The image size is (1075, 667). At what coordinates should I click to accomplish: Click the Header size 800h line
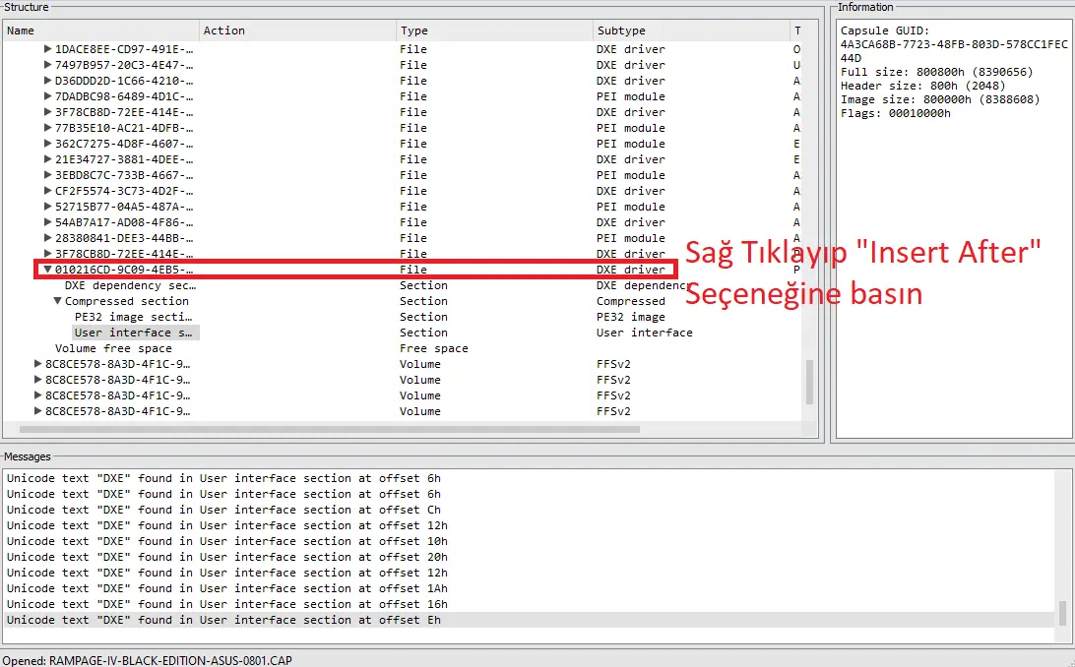click(922, 86)
